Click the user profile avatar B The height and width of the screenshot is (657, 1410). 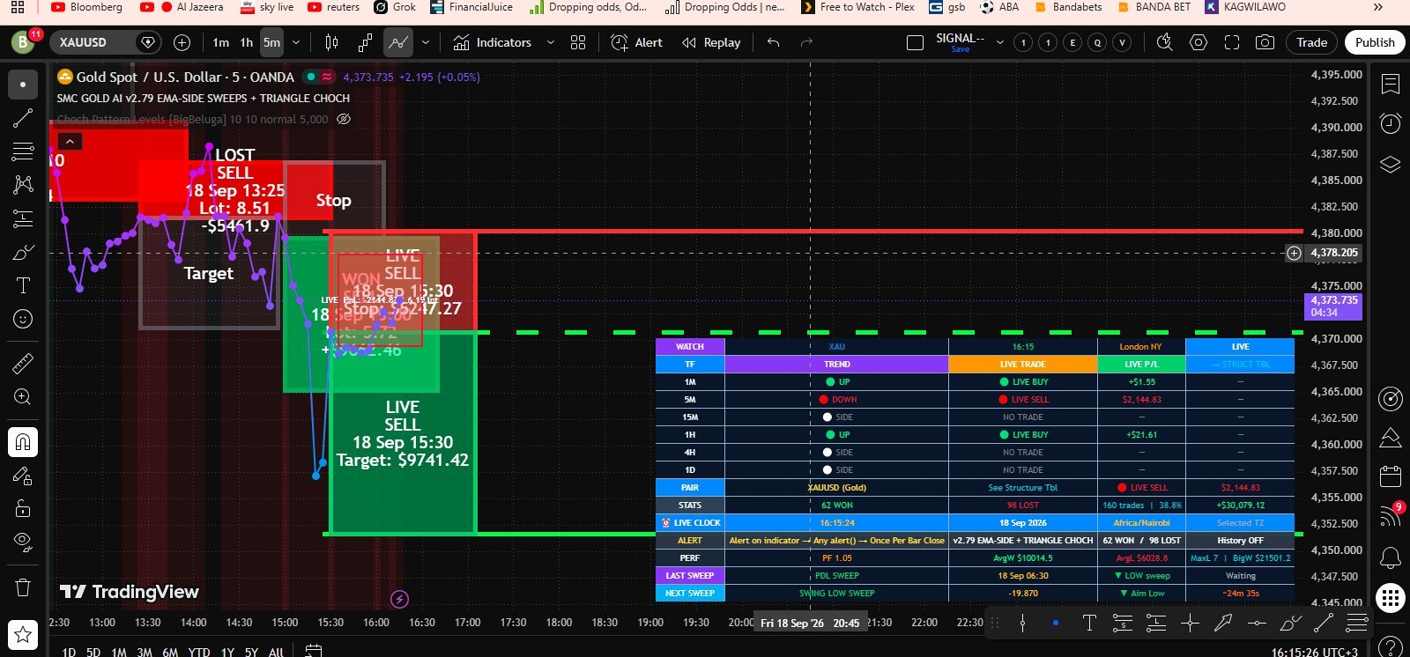pyautogui.click(x=23, y=42)
